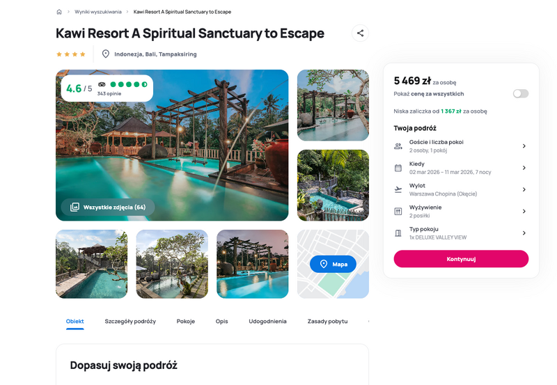
Task: Click the meal icon next to Wyżywienie
Action: click(398, 212)
